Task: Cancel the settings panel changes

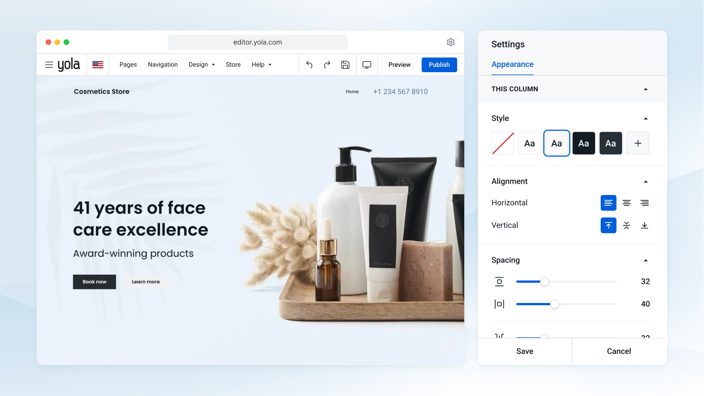Action: 619,351
